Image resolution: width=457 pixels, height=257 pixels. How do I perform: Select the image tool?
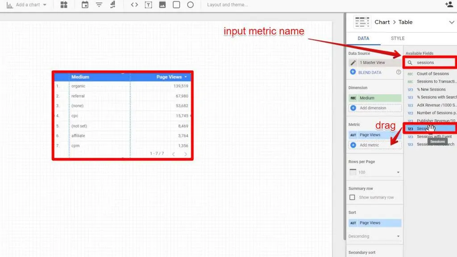click(162, 5)
